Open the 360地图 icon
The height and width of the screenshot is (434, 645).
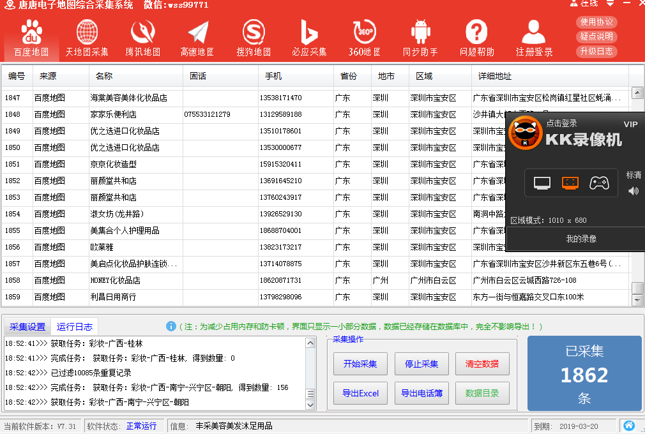coord(365,32)
